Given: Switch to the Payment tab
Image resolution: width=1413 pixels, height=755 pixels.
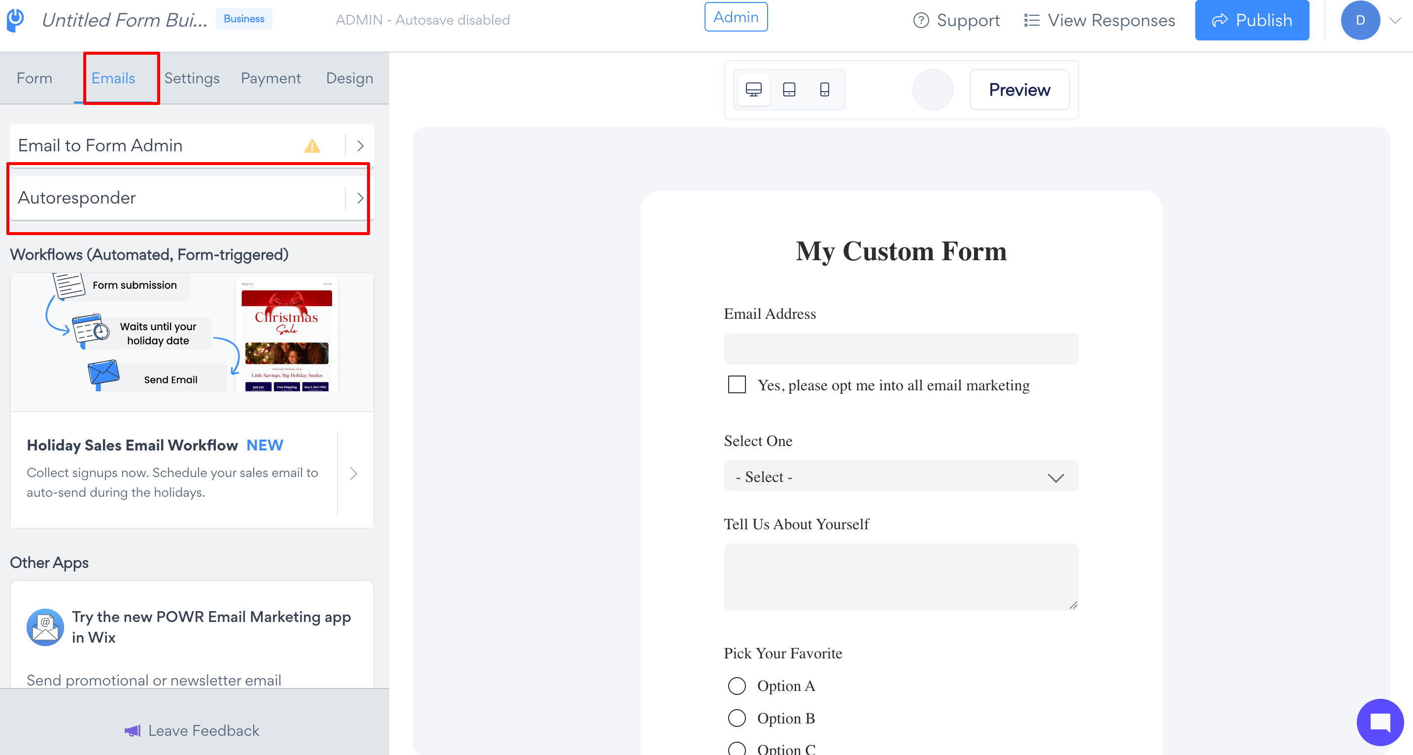Looking at the screenshot, I should coord(271,78).
